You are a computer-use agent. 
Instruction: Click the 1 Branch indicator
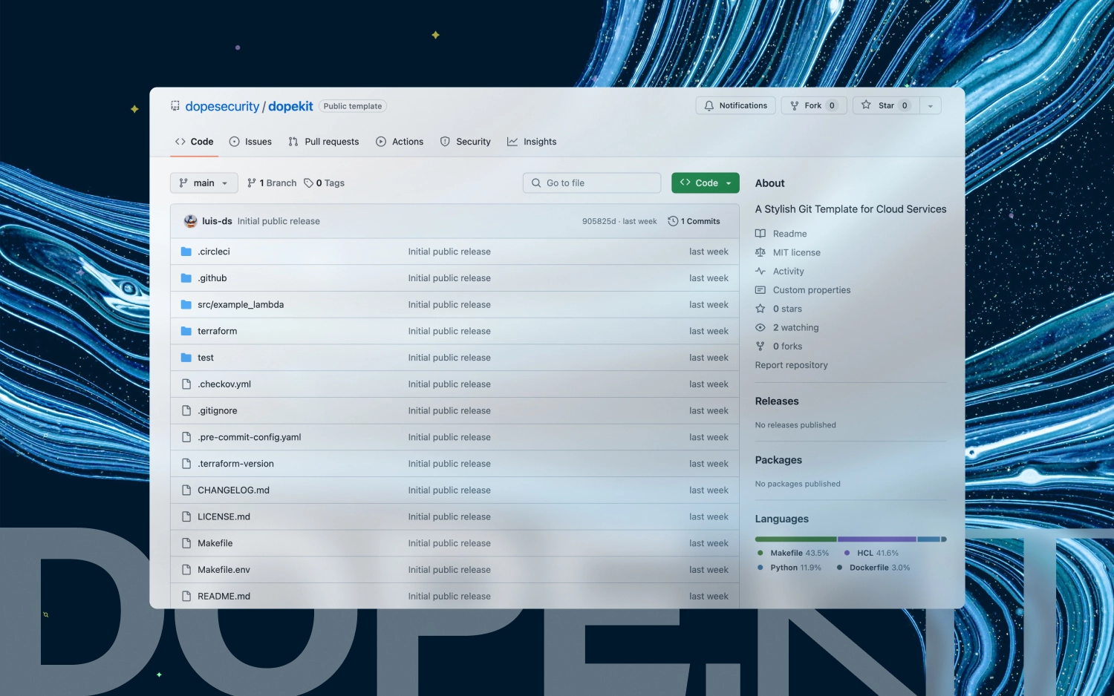pos(271,183)
